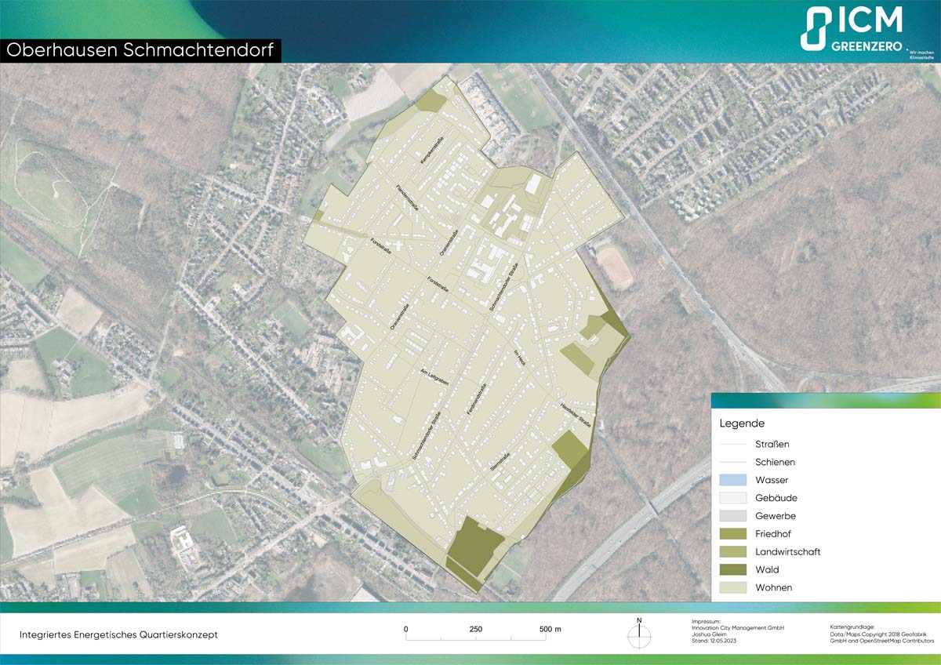Screen dimensions: 941x665
Task: Click the Hiesfelder Straße street label
Action: pyautogui.click(x=576, y=414)
